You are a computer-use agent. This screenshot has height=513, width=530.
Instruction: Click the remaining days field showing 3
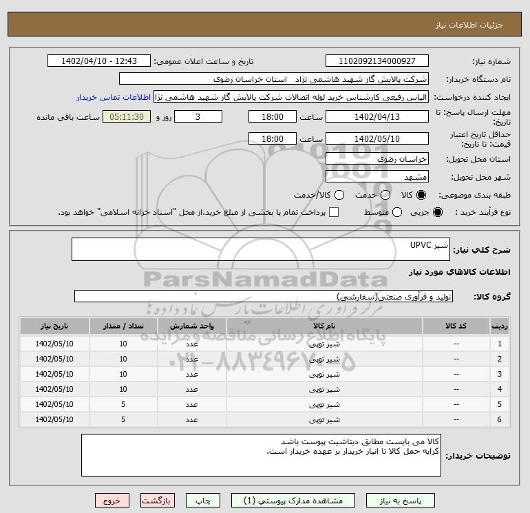pos(198,117)
